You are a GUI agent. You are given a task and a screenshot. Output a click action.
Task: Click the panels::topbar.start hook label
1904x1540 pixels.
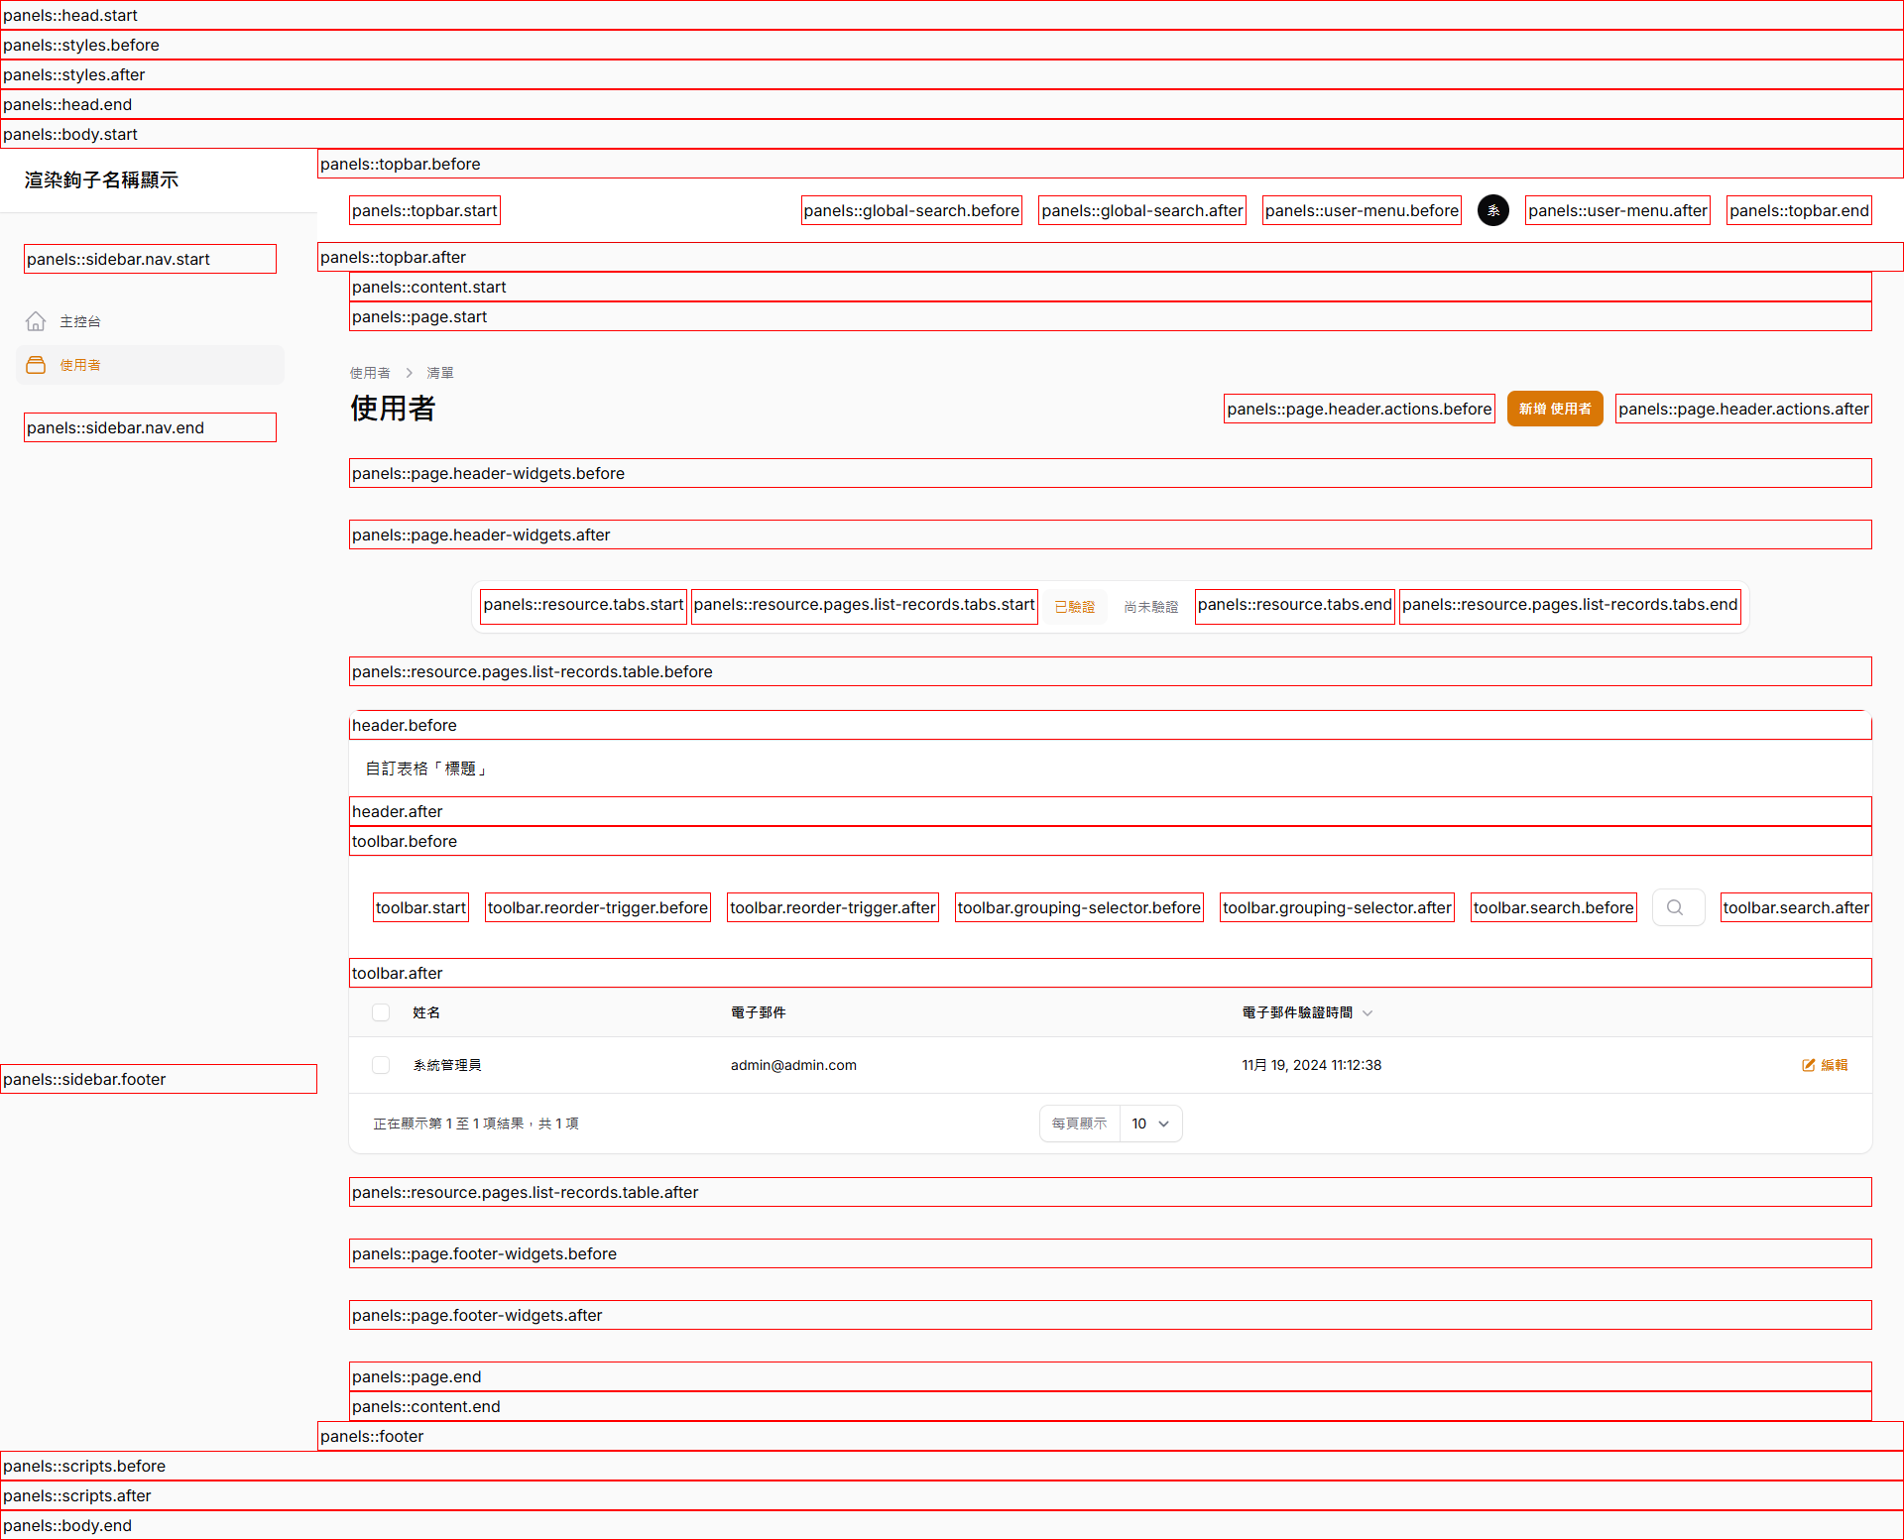[424, 210]
